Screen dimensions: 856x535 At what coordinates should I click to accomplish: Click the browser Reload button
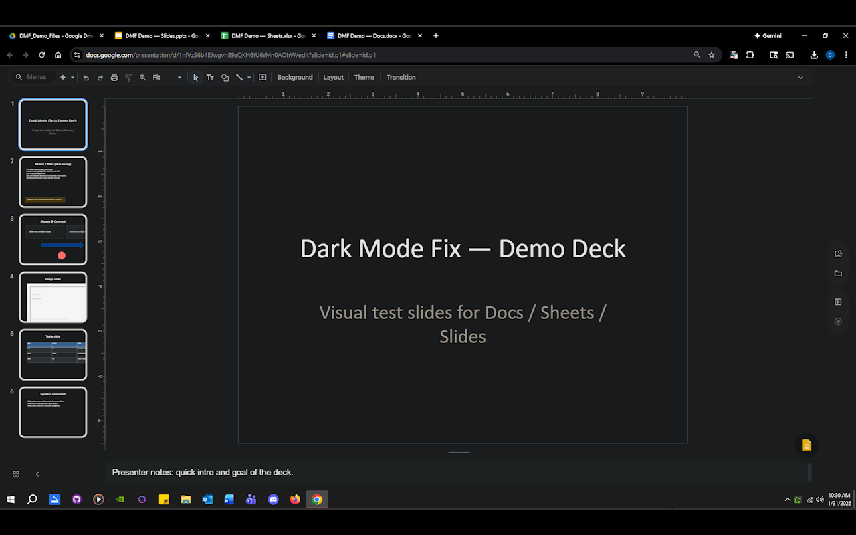(x=42, y=55)
